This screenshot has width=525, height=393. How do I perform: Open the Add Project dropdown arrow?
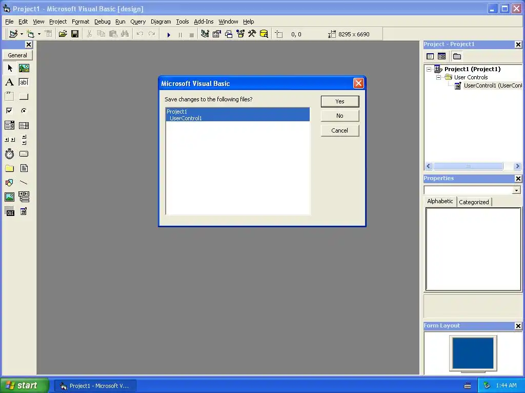point(22,34)
